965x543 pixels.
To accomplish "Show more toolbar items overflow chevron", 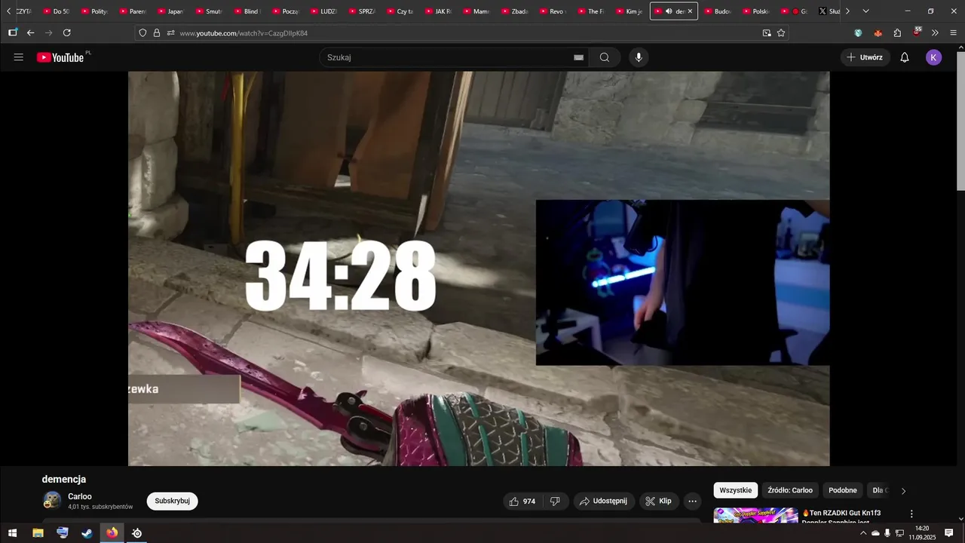I will pos(935,33).
